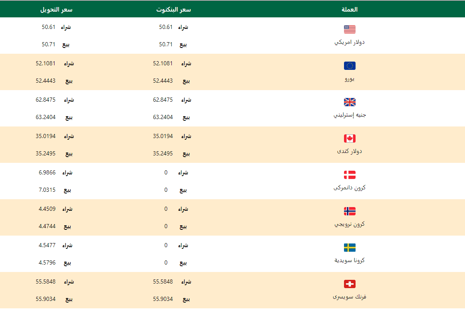Image resolution: width=465 pixels, height=310 pixels.
Task: Click the Swedish krona flag icon
Action: (x=349, y=248)
